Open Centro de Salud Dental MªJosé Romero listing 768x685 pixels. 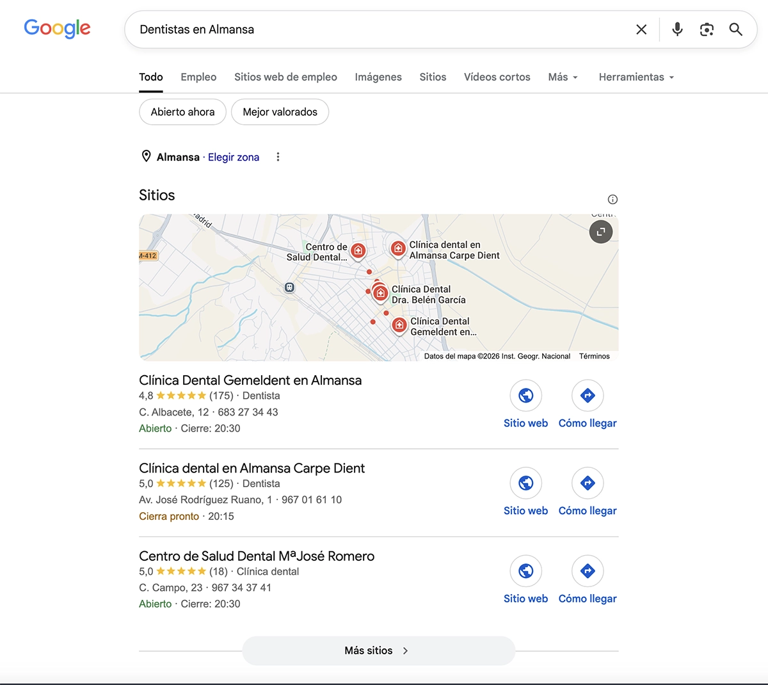point(257,556)
